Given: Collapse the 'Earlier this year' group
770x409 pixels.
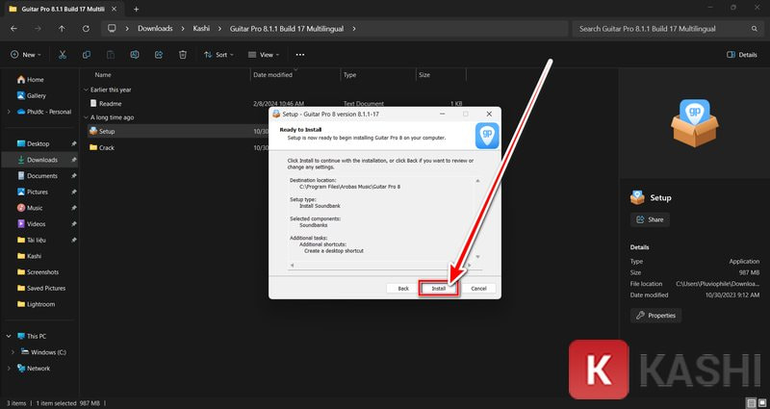Looking at the screenshot, I should [x=85, y=89].
